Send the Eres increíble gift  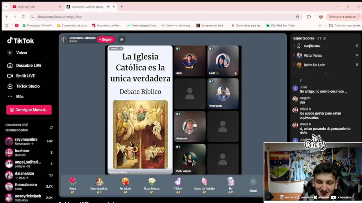99,185
